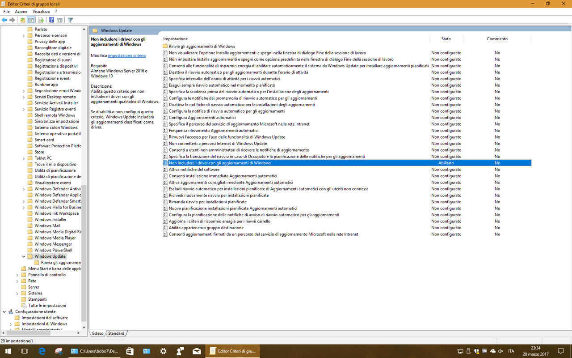Screen dimensions: 572x358
Task: Mute or unmute via the volume tray icon
Action: click(500, 351)
